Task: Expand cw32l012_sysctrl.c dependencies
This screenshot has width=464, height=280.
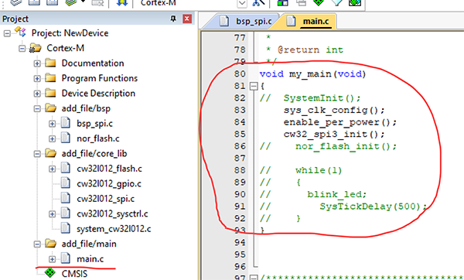Action: coord(52,214)
